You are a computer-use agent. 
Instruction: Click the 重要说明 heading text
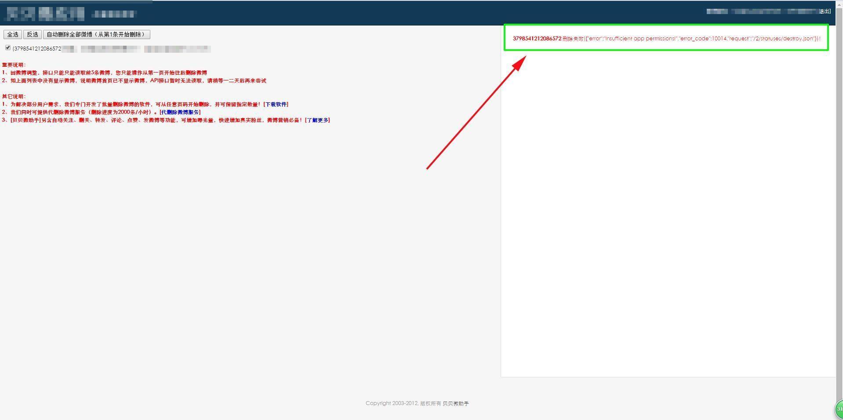[14, 65]
